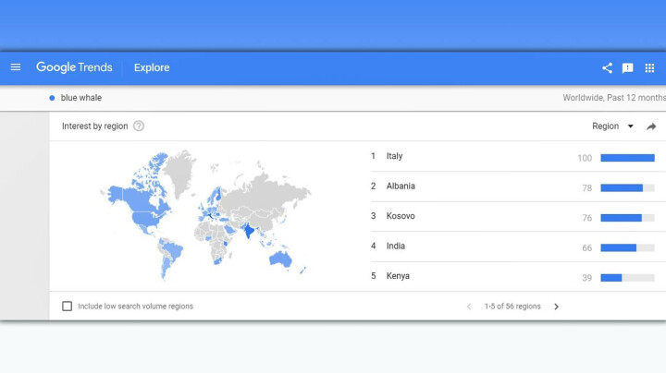This screenshot has height=373, width=666.
Task: Open the Google apps grid
Action: [x=649, y=67]
